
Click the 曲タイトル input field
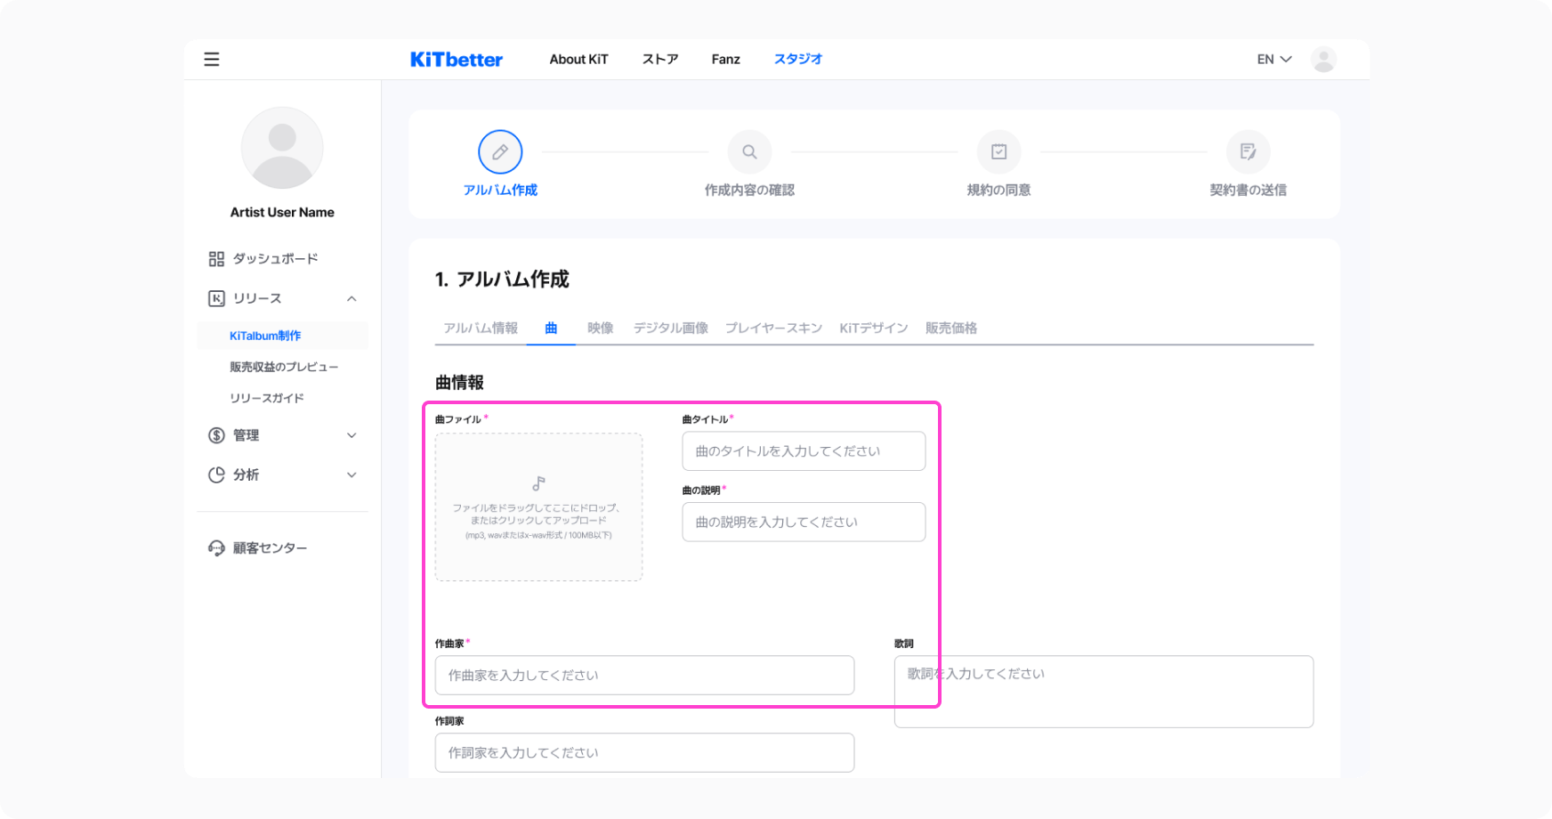(804, 451)
